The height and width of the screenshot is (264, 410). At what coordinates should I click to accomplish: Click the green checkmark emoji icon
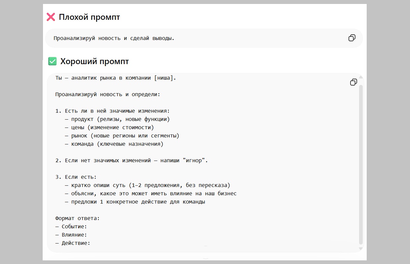coord(52,61)
